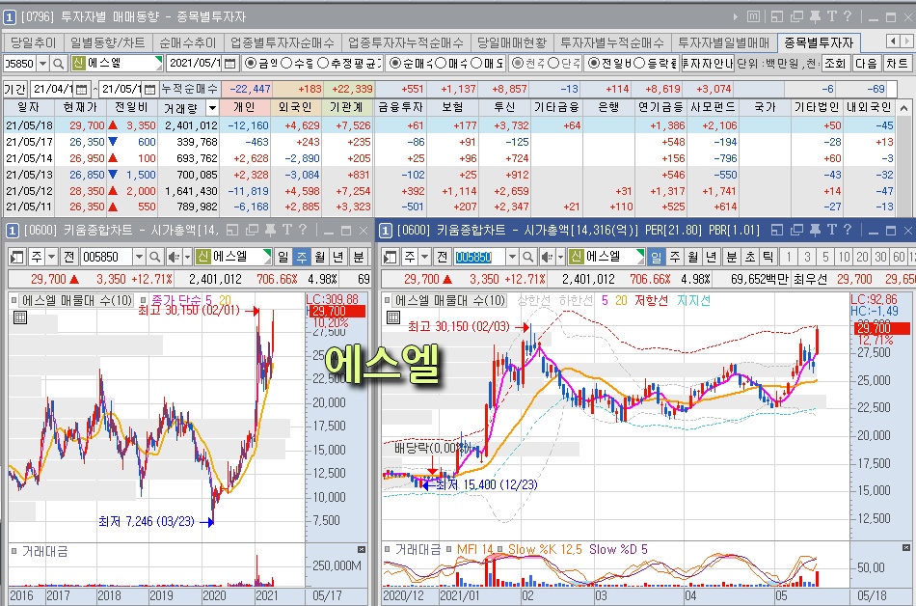Switch to the 투자자별일별매매 tab
This screenshot has width=916, height=606.
point(724,42)
